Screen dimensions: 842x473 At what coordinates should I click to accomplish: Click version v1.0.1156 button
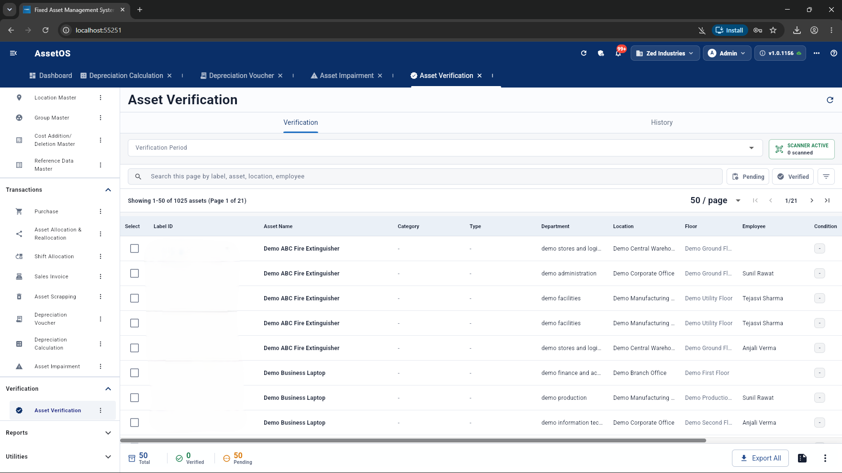[780, 53]
